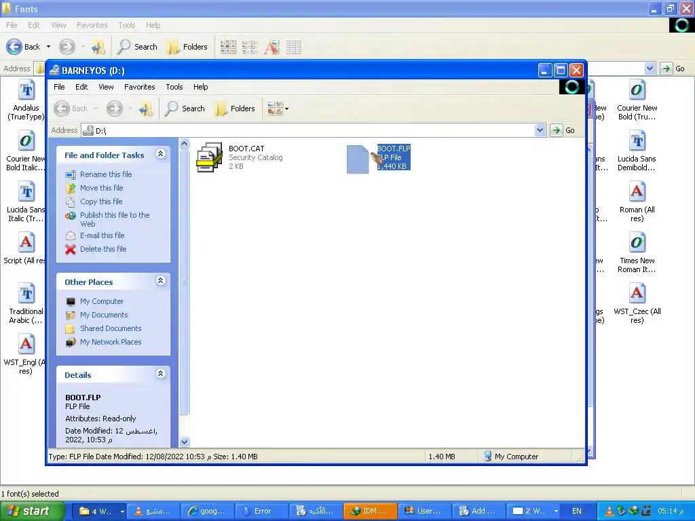
Task: Select the WST_Czec (All res) font icon
Action: (x=637, y=293)
